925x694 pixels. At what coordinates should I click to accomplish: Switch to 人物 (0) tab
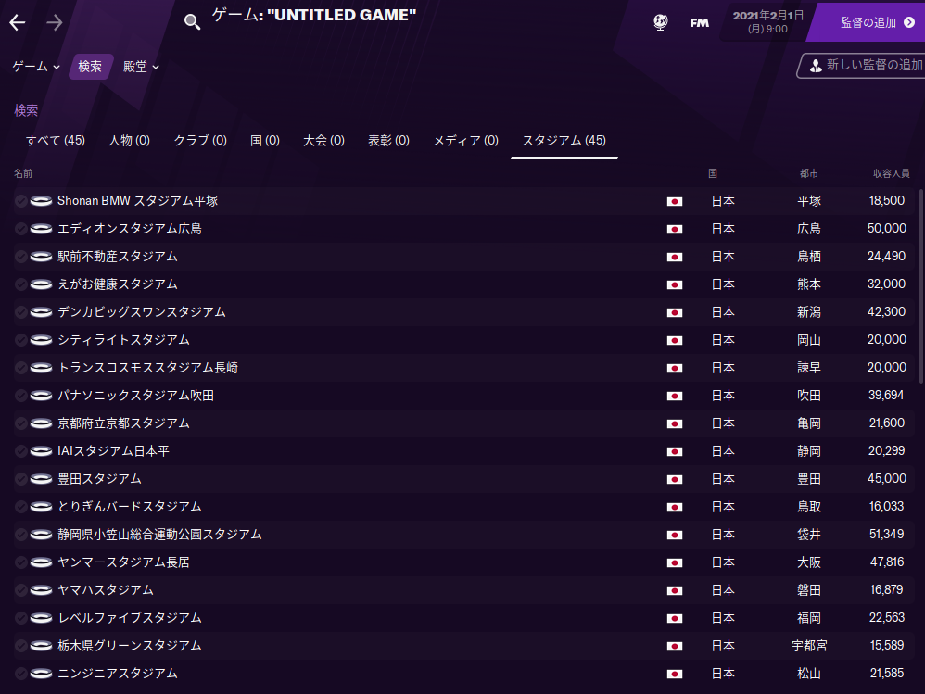[129, 140]
